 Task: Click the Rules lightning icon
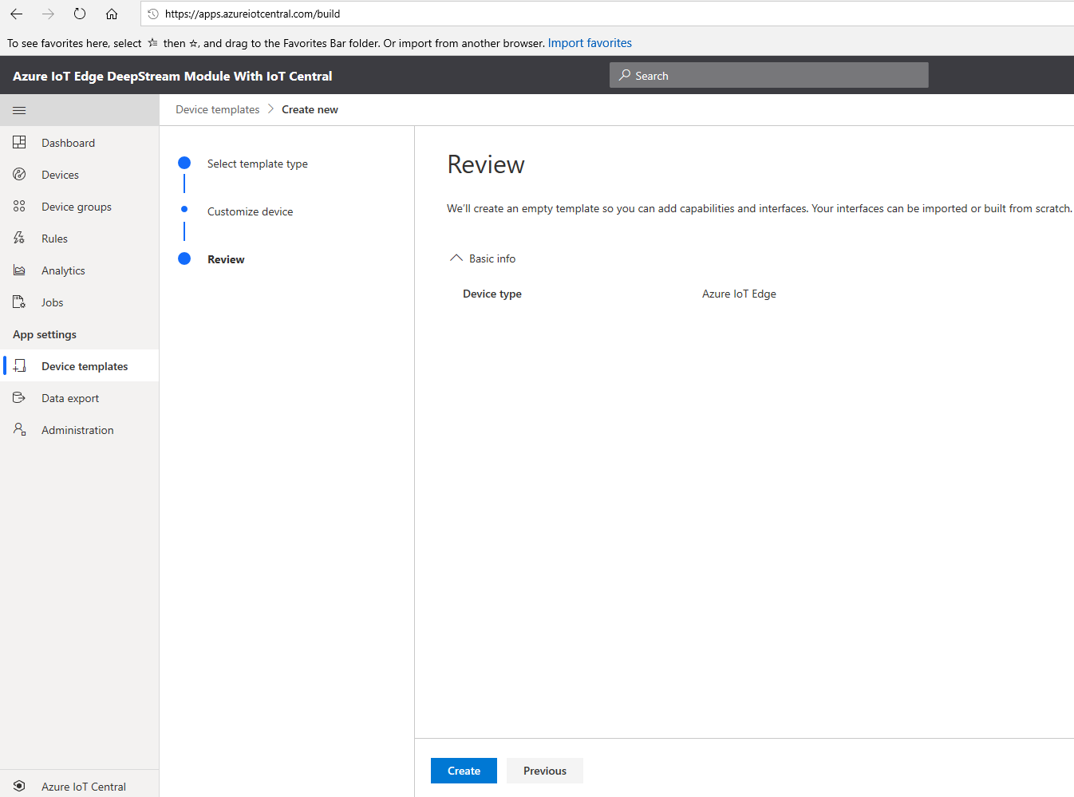pos(19,238)
